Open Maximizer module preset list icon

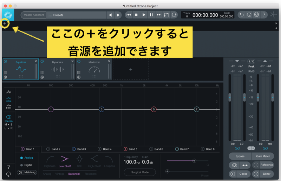click(79, 72)
